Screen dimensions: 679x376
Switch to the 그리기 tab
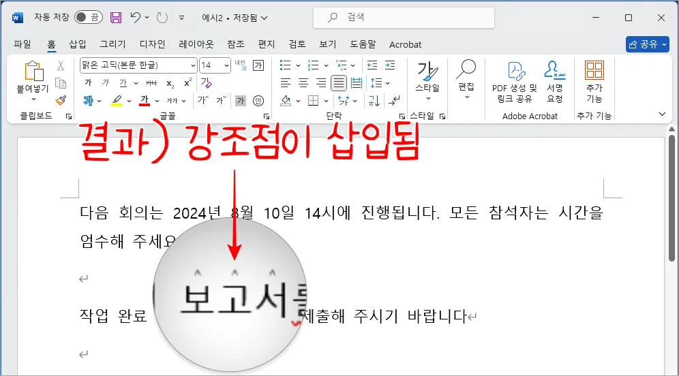coord(112,44)
